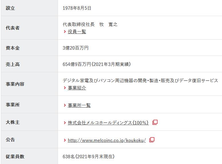This screenshot has height=164, width=222.
Task: Click the red chevron before 株式会社メルコホールディングス
Action: (x=65, y=123)
